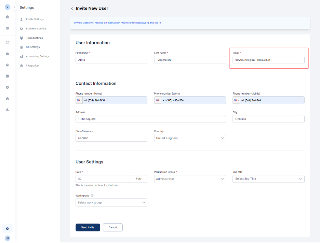Click the home icon in the sidebar
Image resolution: width=320 pixels, height=243 pixels.
(7, 17)
